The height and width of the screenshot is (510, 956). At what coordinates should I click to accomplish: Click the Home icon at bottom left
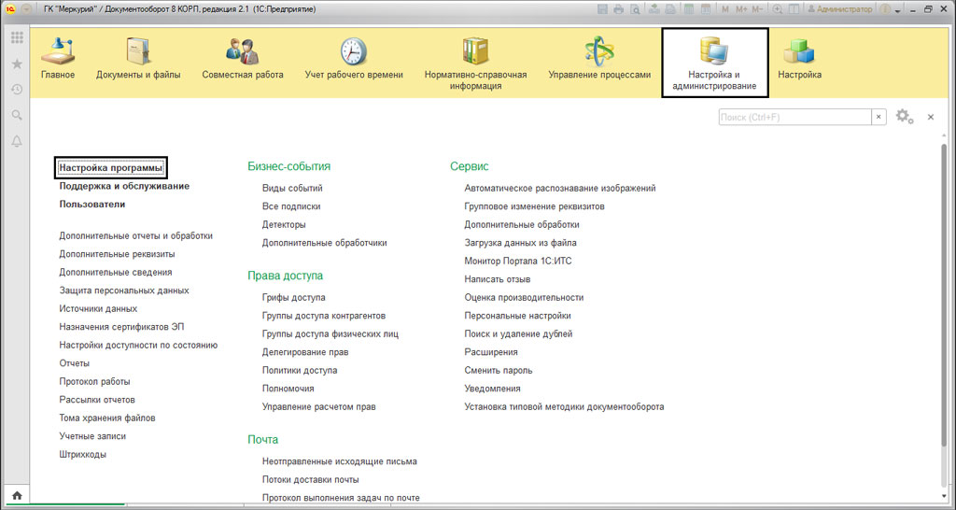pyautogui.click(x=17, y=494)
